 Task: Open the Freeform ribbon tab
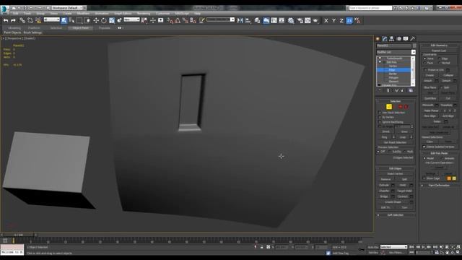click(x=34, y=28)
